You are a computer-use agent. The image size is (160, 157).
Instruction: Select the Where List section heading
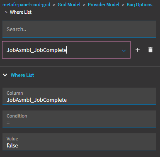(x=22, y=75)
